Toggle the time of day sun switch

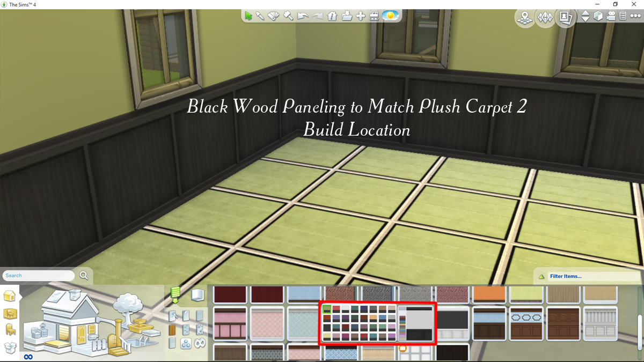click(x=390, y=16)
